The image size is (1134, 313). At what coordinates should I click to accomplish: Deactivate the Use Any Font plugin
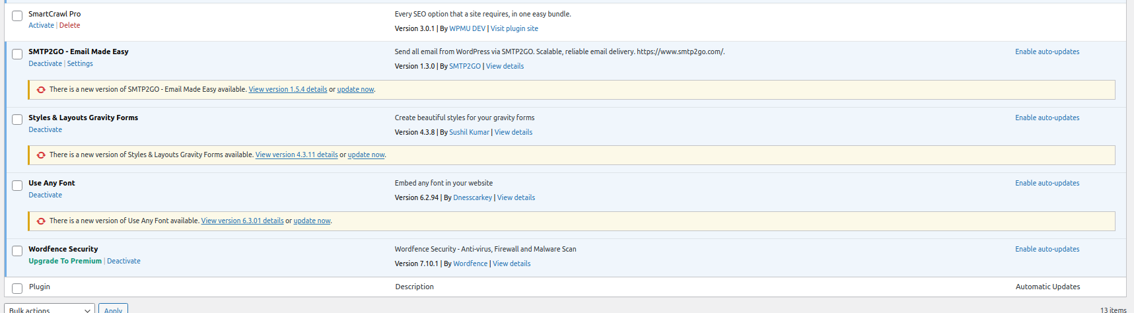[x=45, y=195]
